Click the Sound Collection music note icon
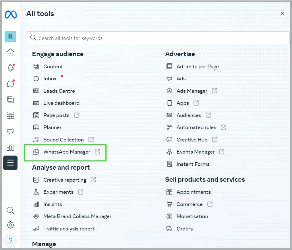This screenshot has height=250, width=292. (x=36, y=139)
